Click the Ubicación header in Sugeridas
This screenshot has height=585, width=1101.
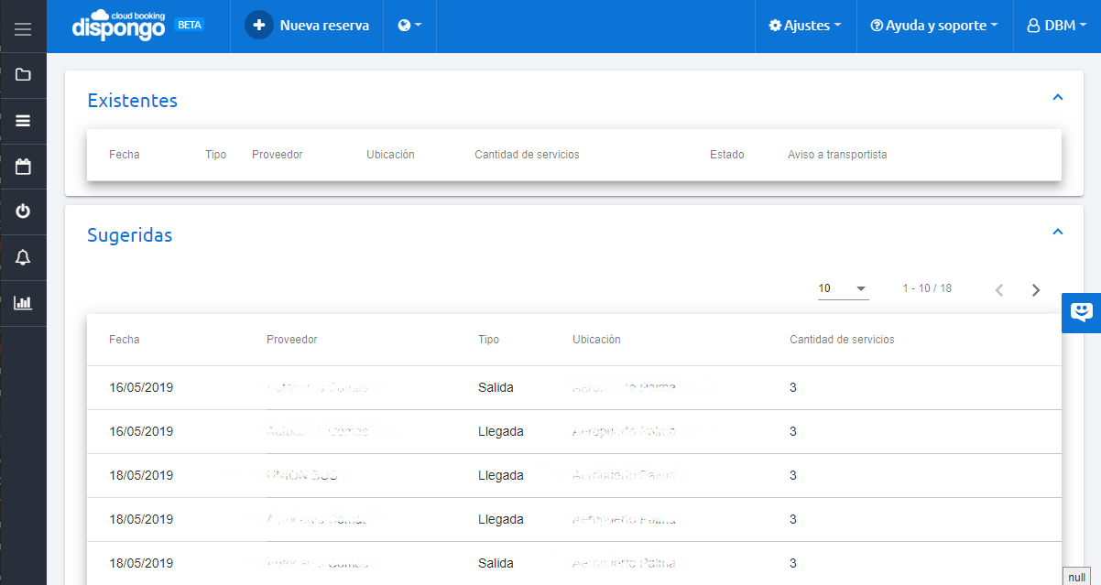tap(596, 340)
